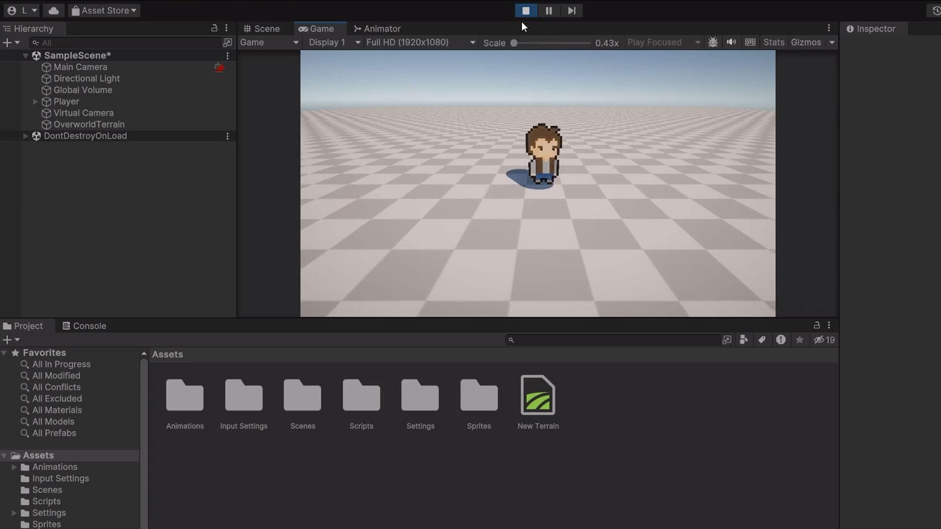The height and width of the screenshot is (529, 941).
Task: Pause the running game
Action: click(548, 11)
